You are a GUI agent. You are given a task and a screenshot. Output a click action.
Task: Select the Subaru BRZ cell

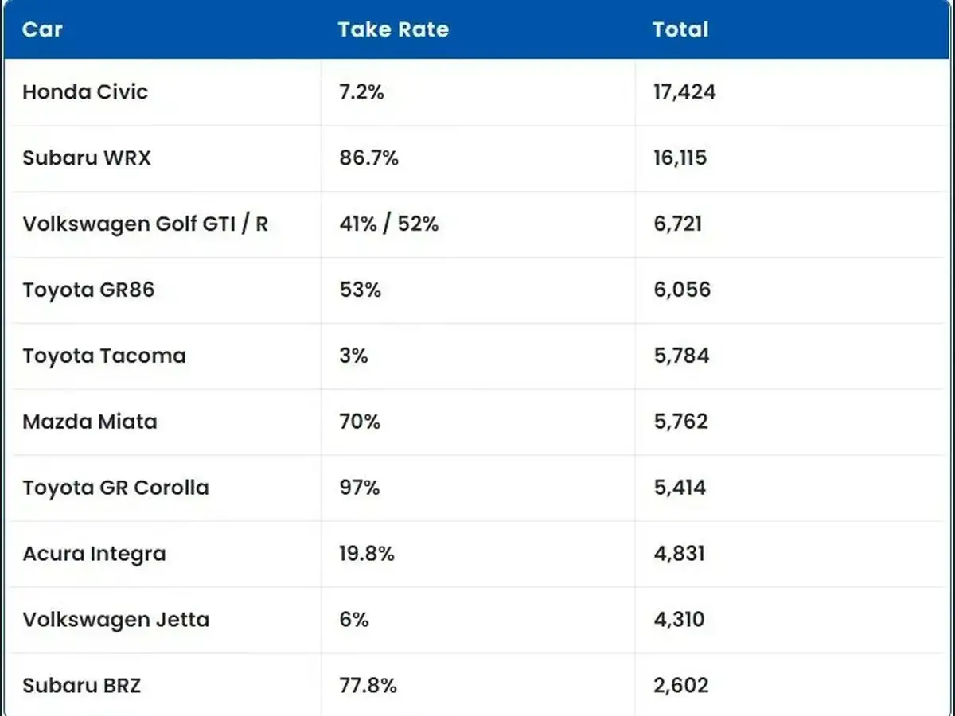click(81, 685)
